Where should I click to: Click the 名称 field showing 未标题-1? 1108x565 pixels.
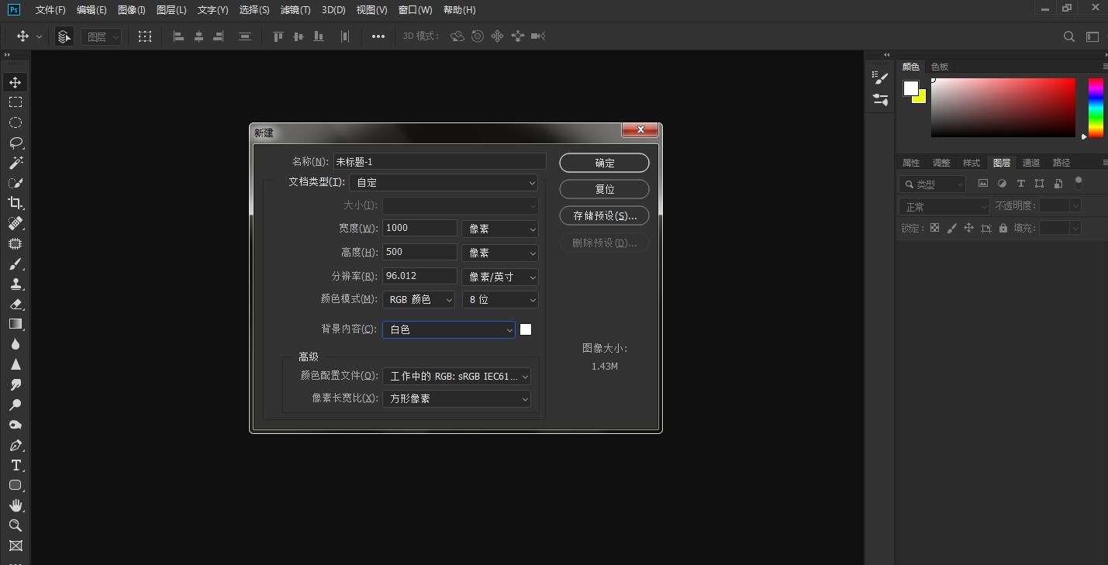pyautogui.click(x=440, y=160)
